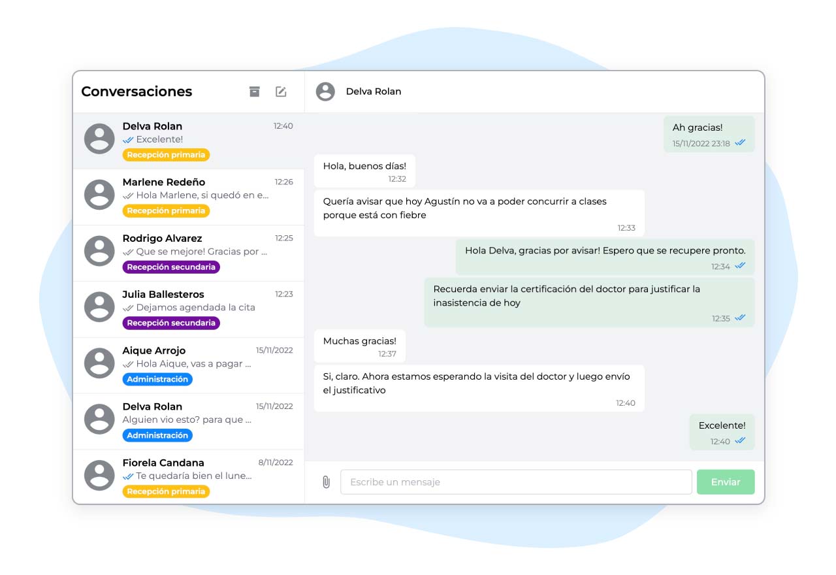Image resolution: width=836 pixels, height=575 pixels.
Task: Click Delva Rolan's avatar in the chat header
Action: [x=325, y=91]
